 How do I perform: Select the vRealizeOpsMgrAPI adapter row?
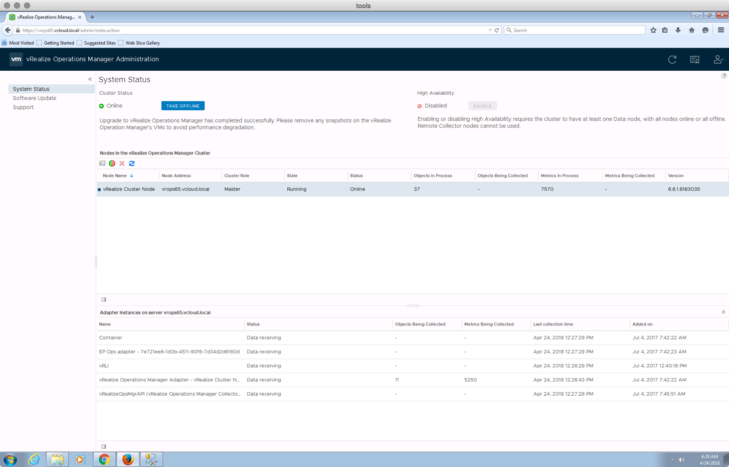(x=413, y=394)
